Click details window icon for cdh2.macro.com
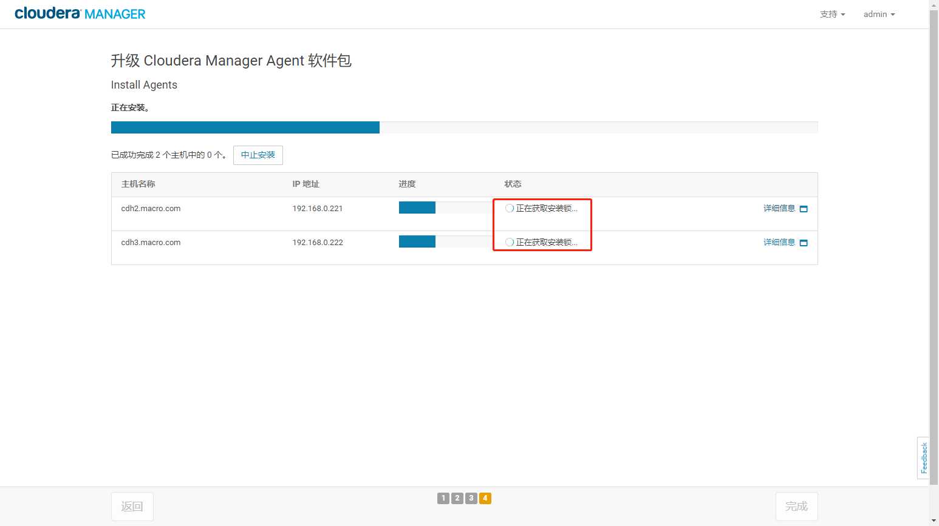The height and width of the screenshot is (526, 939). [804, 209]
